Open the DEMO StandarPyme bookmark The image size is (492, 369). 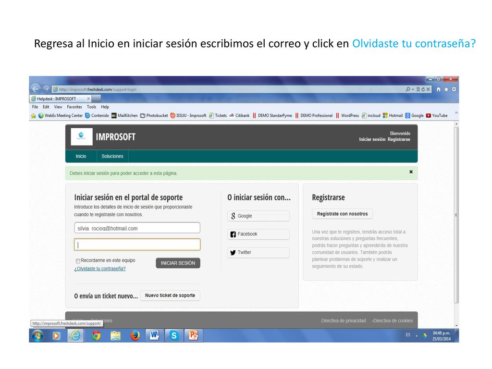272,116
